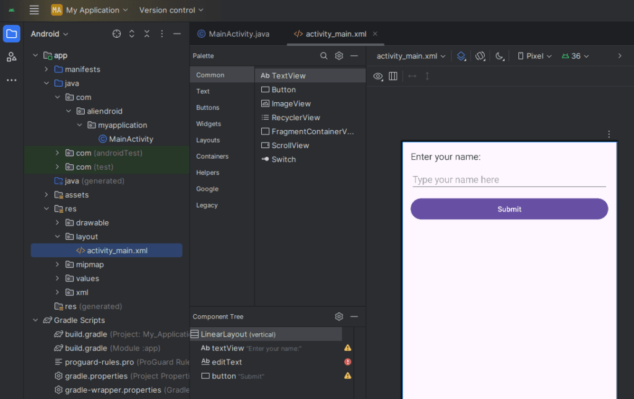Switch layout orientation columns icon
This screenshot has height=399, width=634.
click(393, 76)
